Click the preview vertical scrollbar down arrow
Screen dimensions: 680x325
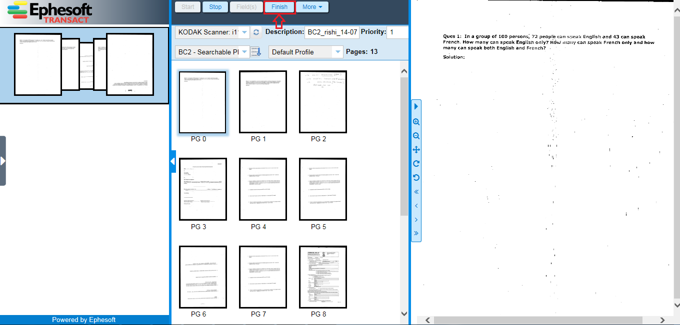677,305
